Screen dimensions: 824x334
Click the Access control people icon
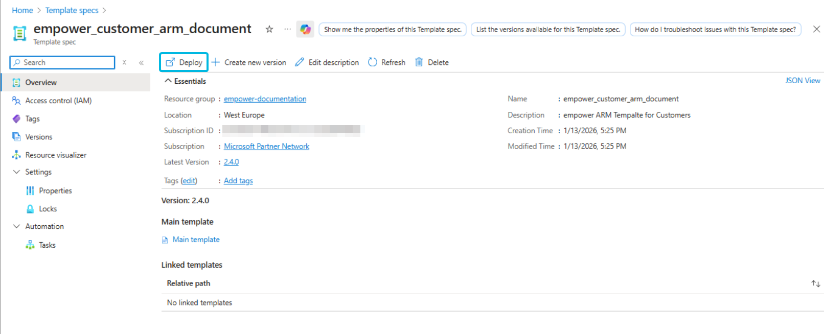pos(16,101)
